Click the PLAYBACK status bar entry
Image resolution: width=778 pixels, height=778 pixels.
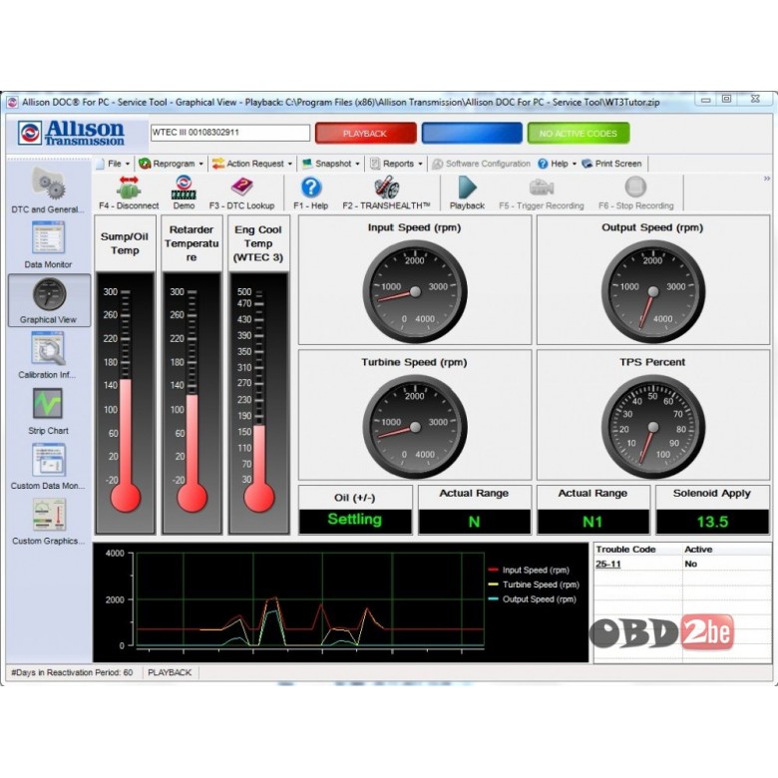tap(170, 673)
